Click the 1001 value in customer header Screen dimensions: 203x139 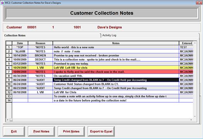[x=77, y=27]
